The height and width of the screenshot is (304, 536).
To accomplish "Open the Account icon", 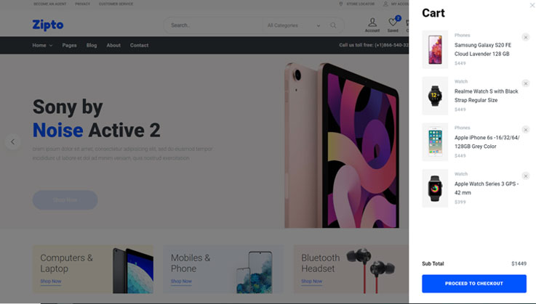I will coord(372,25).
